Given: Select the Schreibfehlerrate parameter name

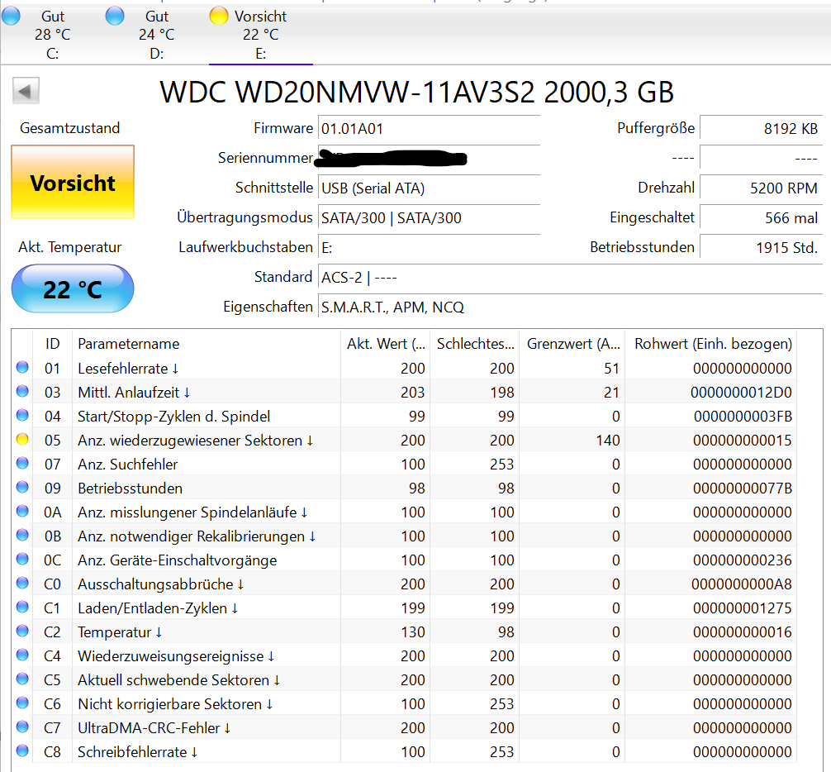Looking at the screenshot, I should 138,752.
